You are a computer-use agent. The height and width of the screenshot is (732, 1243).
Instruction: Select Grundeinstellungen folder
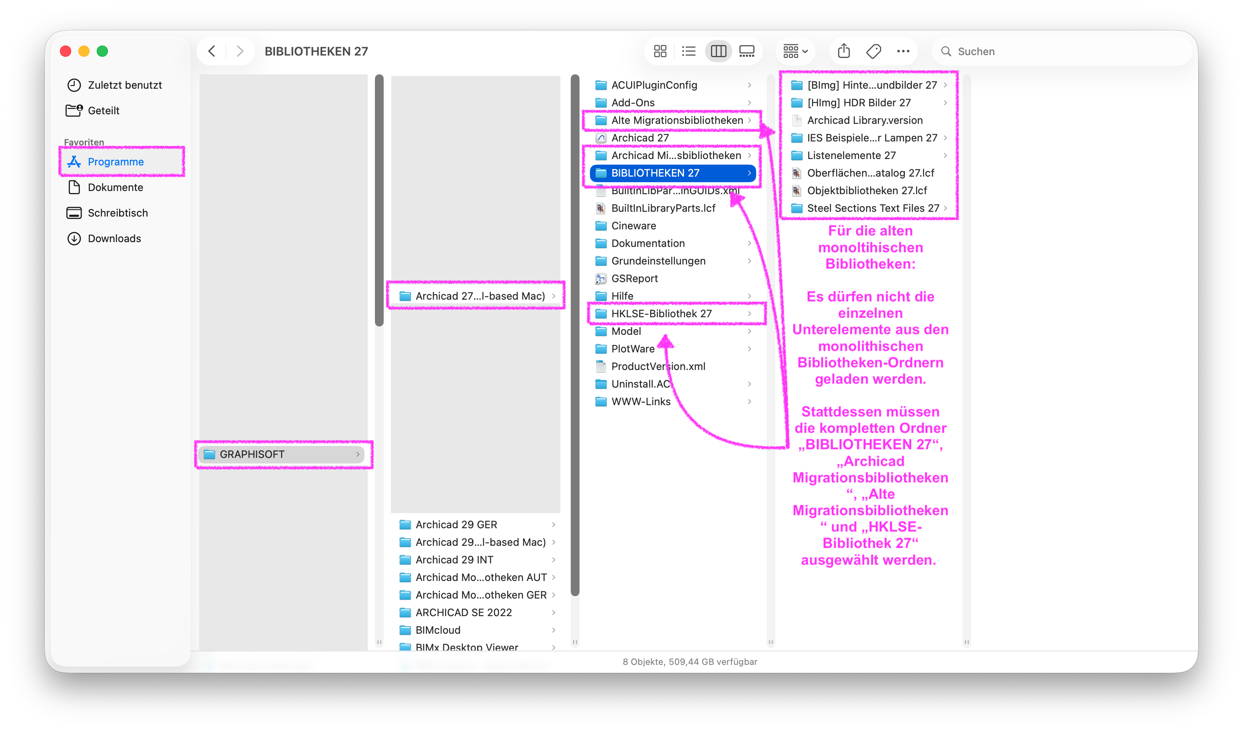click(673, 261)
